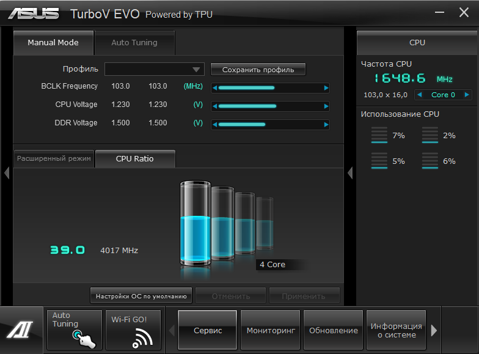Click the BCLK Frequency label
The image size is (479, 354).
[70, 86]
